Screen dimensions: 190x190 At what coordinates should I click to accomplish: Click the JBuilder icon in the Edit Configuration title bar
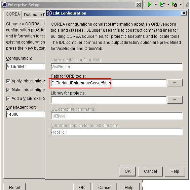click(49, 13)
